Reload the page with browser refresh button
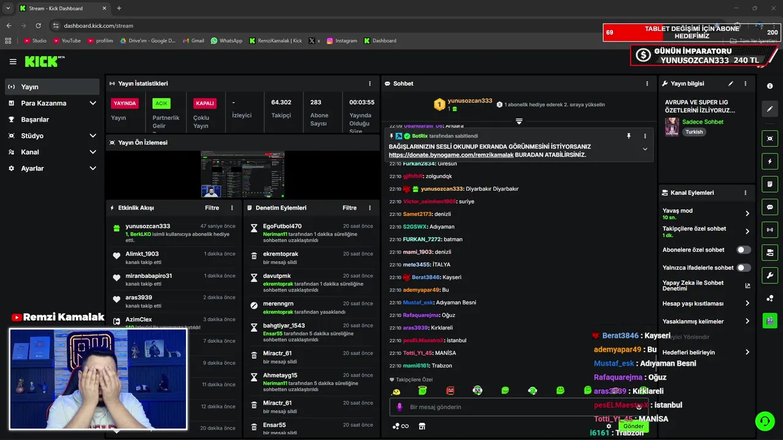Screen dimensions: 783x440 tap(38, 26)
